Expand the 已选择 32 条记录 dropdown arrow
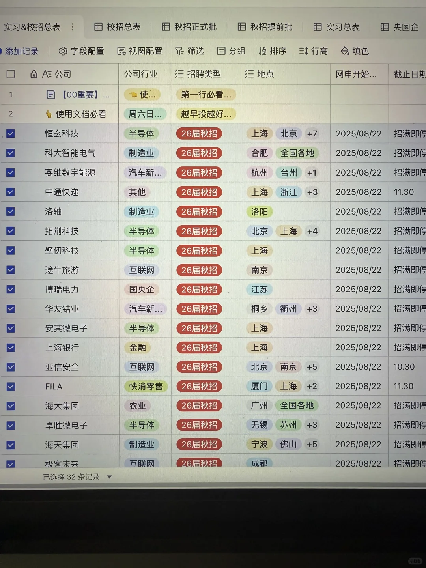Screen dimensions: 426x568 point(110,477)
